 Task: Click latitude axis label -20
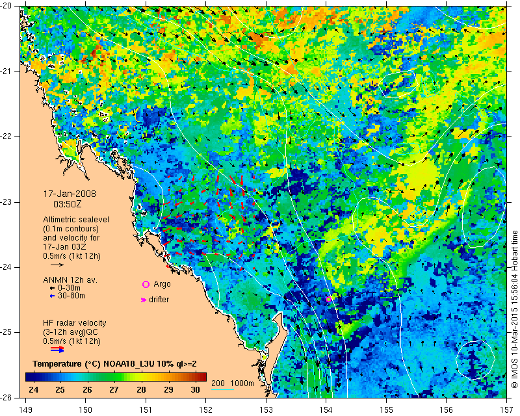pos(6,6)
